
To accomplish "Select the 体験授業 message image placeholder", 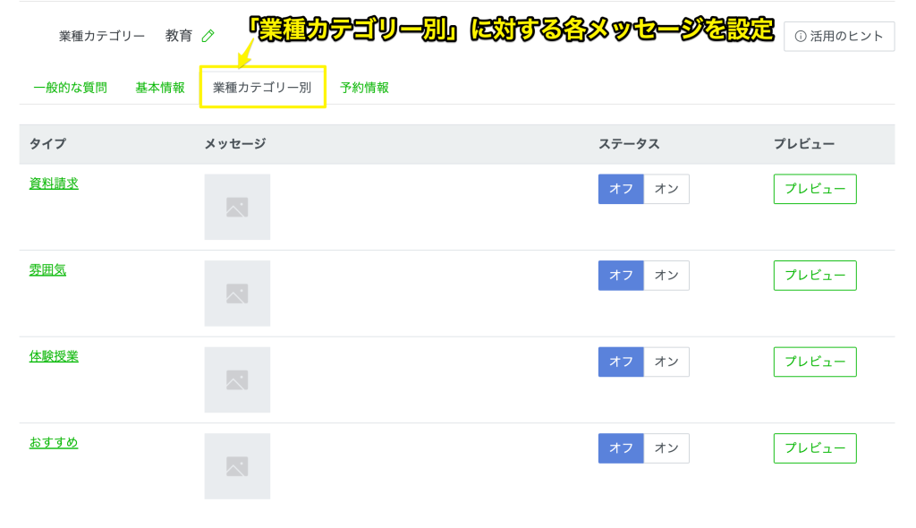I will pyautogui.click(x=236, y=379).
